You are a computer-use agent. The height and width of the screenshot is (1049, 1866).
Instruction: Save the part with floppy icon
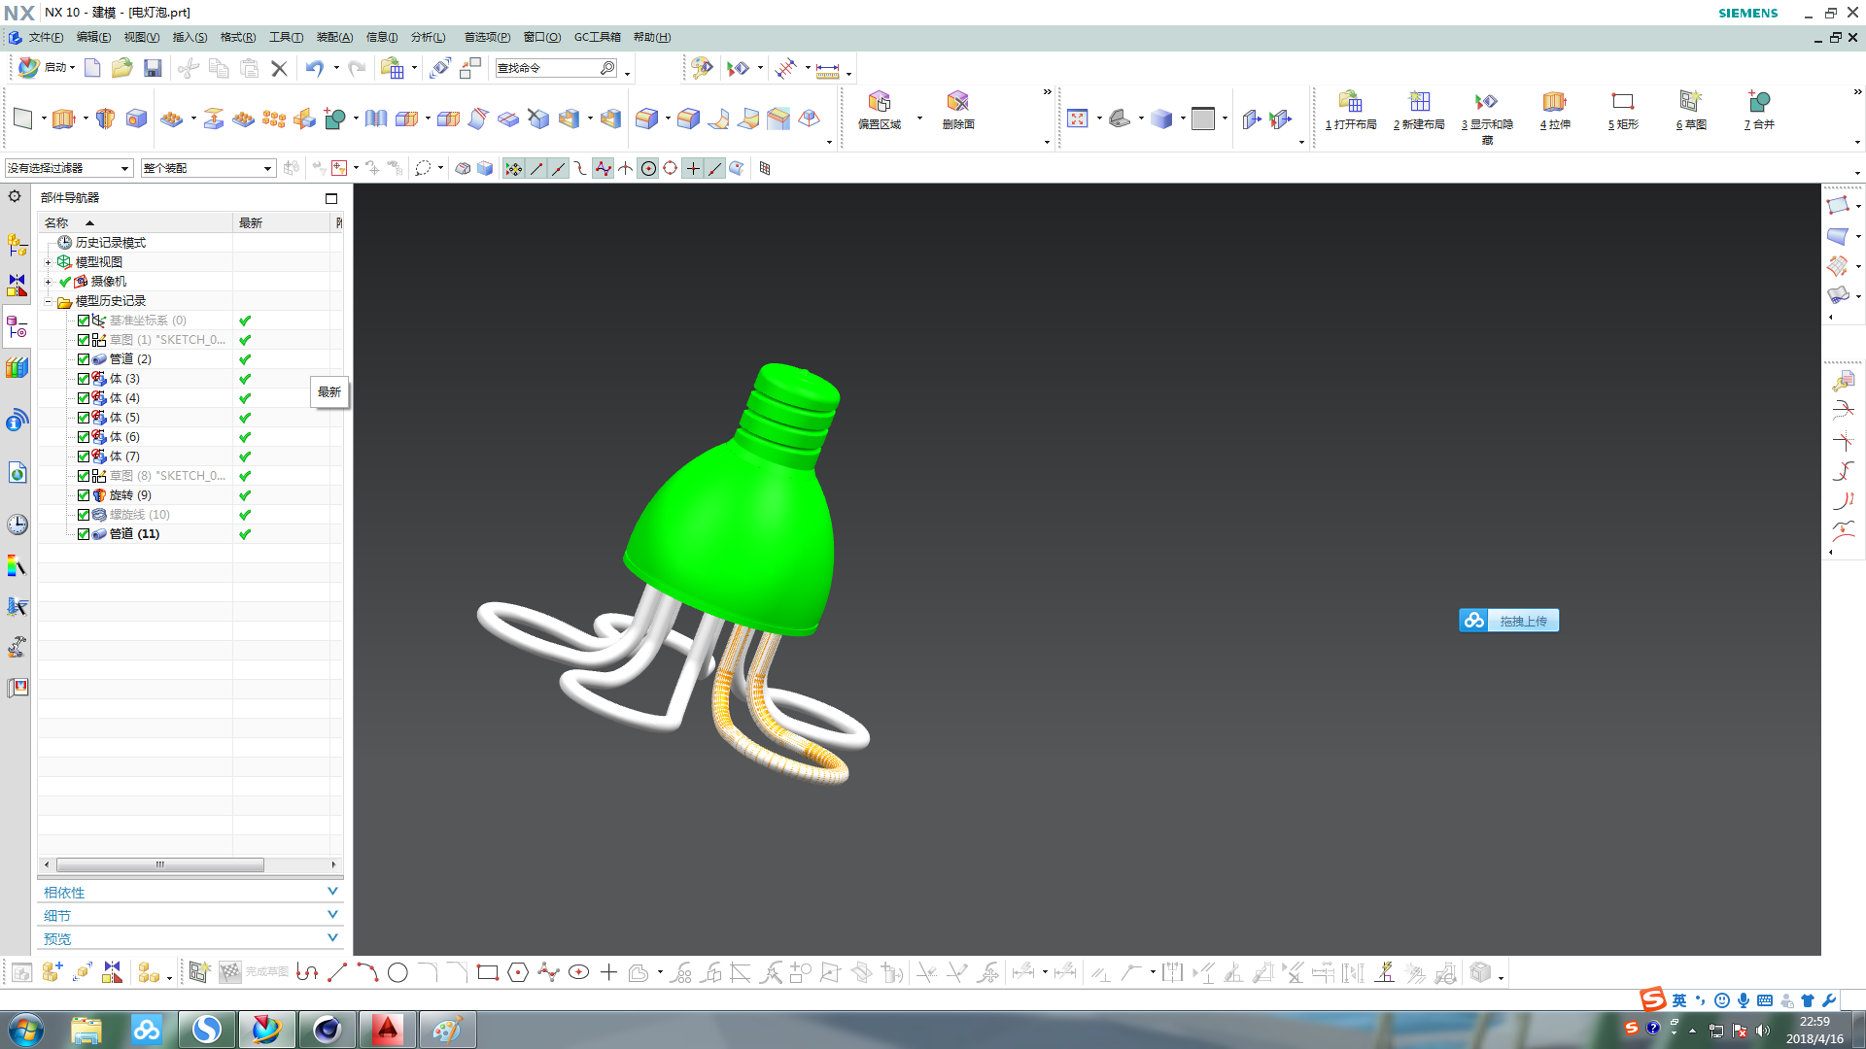[153, 68]
